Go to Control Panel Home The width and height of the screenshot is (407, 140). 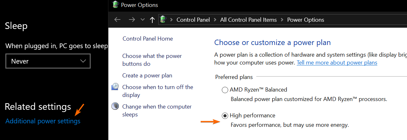[x=148, y=39]
